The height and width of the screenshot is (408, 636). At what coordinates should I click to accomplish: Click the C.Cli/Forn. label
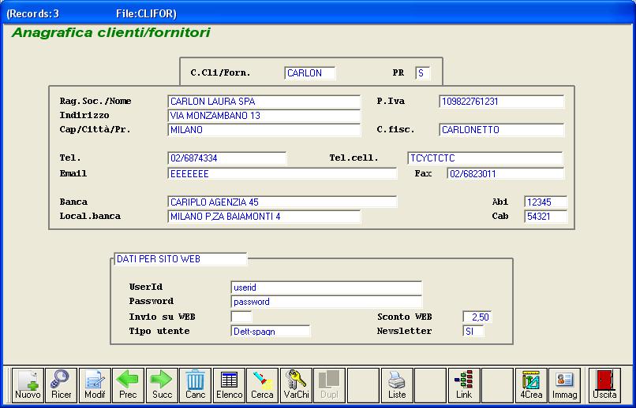[221, 72]
